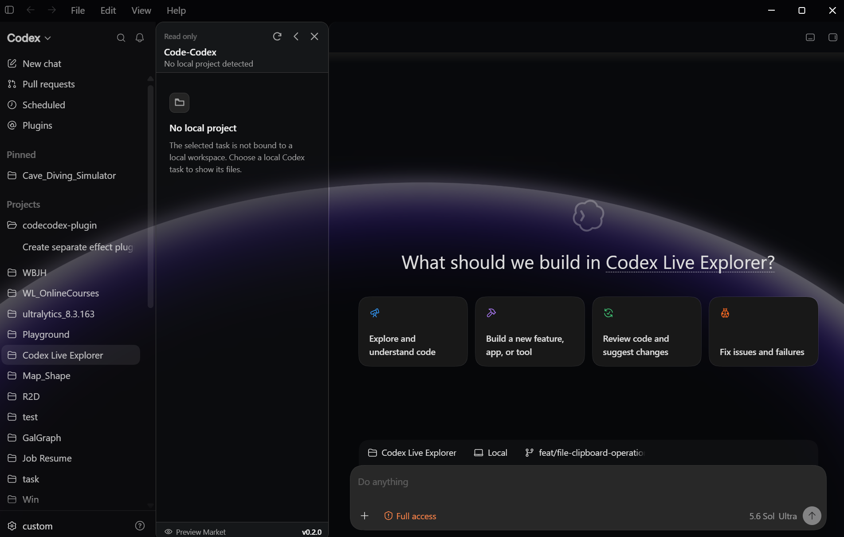844x537 pixels.
Task: Choose Explore and understand code card
Action: click(x=413, y=332)
